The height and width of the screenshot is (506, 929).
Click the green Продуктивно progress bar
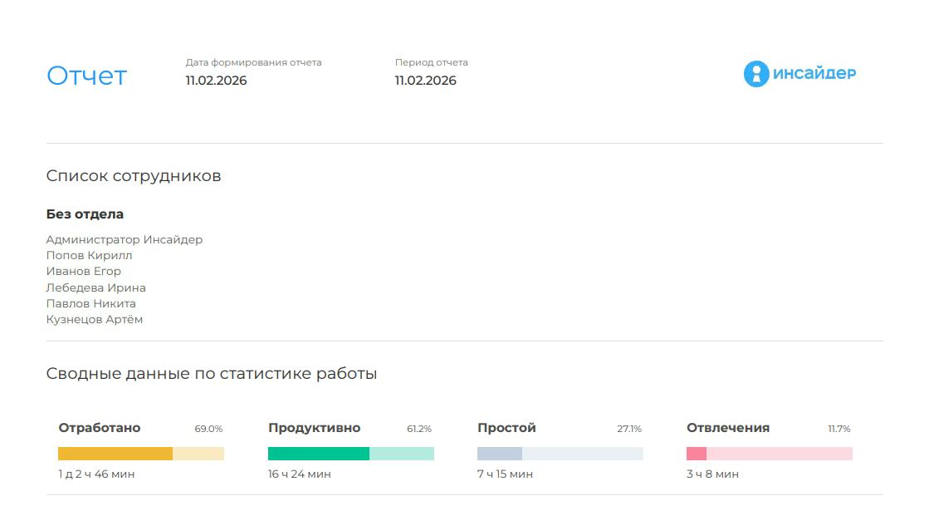coord(350,454)
